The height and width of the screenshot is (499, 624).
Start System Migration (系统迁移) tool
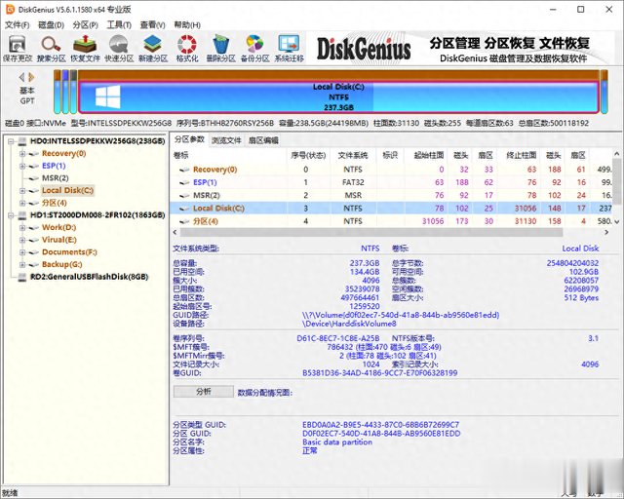289,48
